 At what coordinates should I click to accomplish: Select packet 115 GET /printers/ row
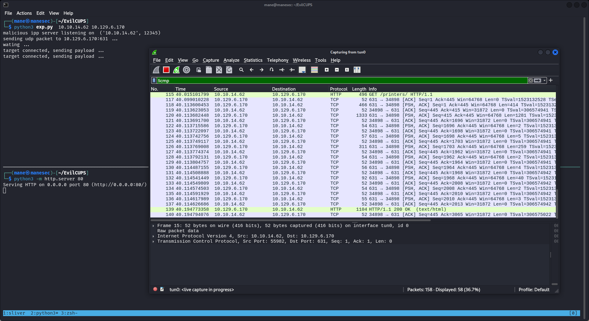(x=353, y=95)
